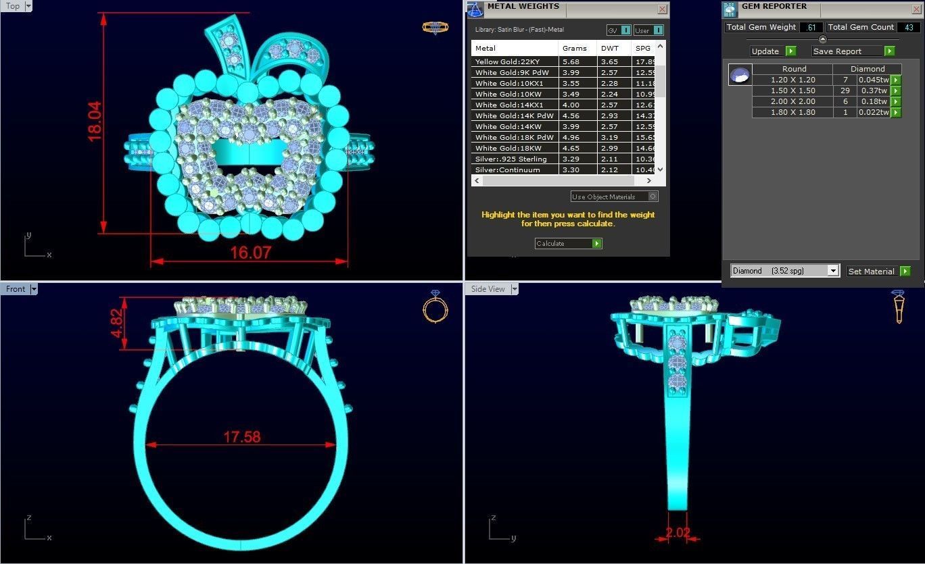This screenshot has height=564, width=925.
Task: Select the Front viewport title tab
Action: [x=16, y=289]
